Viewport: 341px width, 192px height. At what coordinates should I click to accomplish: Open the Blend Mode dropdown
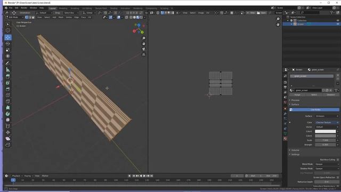pyautogui.click(x=327, y=164)
